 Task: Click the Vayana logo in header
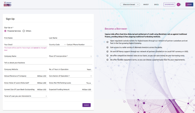(x=8, y=5)
